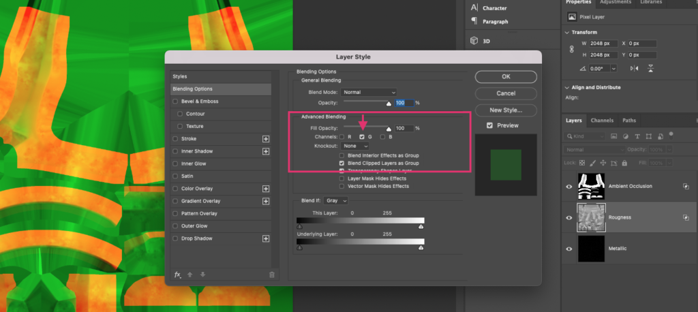Add another Stroke effect with plus icon
The image size is (698, 312).
tap(266, 139)
